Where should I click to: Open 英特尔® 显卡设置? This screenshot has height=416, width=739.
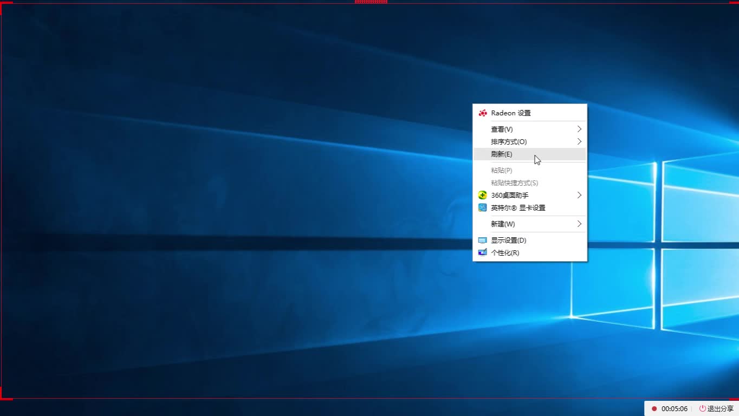pos(529,208)
